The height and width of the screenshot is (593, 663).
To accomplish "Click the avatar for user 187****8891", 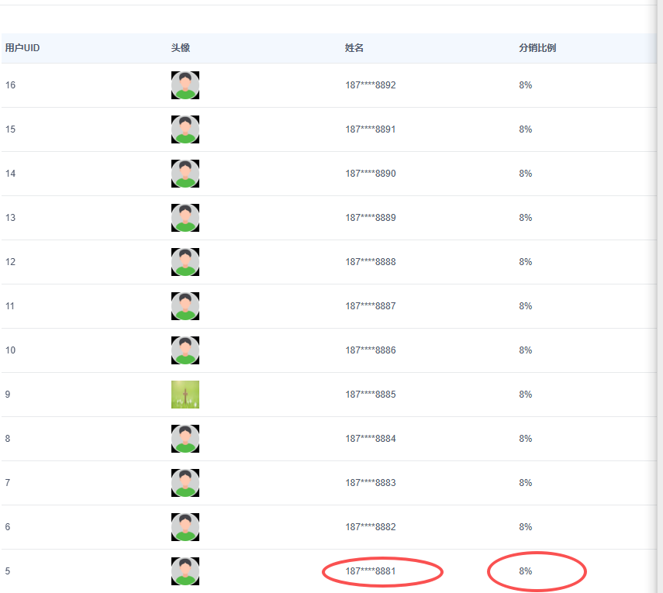I will [x=185, y=129].
